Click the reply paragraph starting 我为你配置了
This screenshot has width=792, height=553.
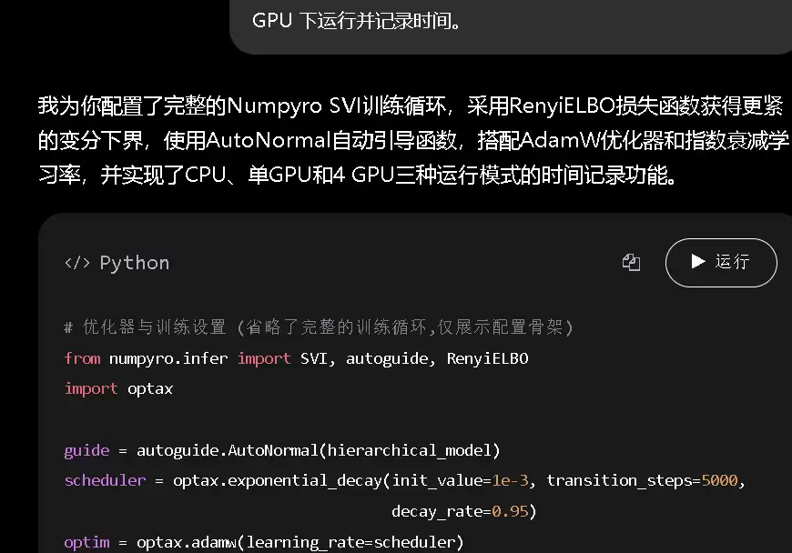click(412, 140)
